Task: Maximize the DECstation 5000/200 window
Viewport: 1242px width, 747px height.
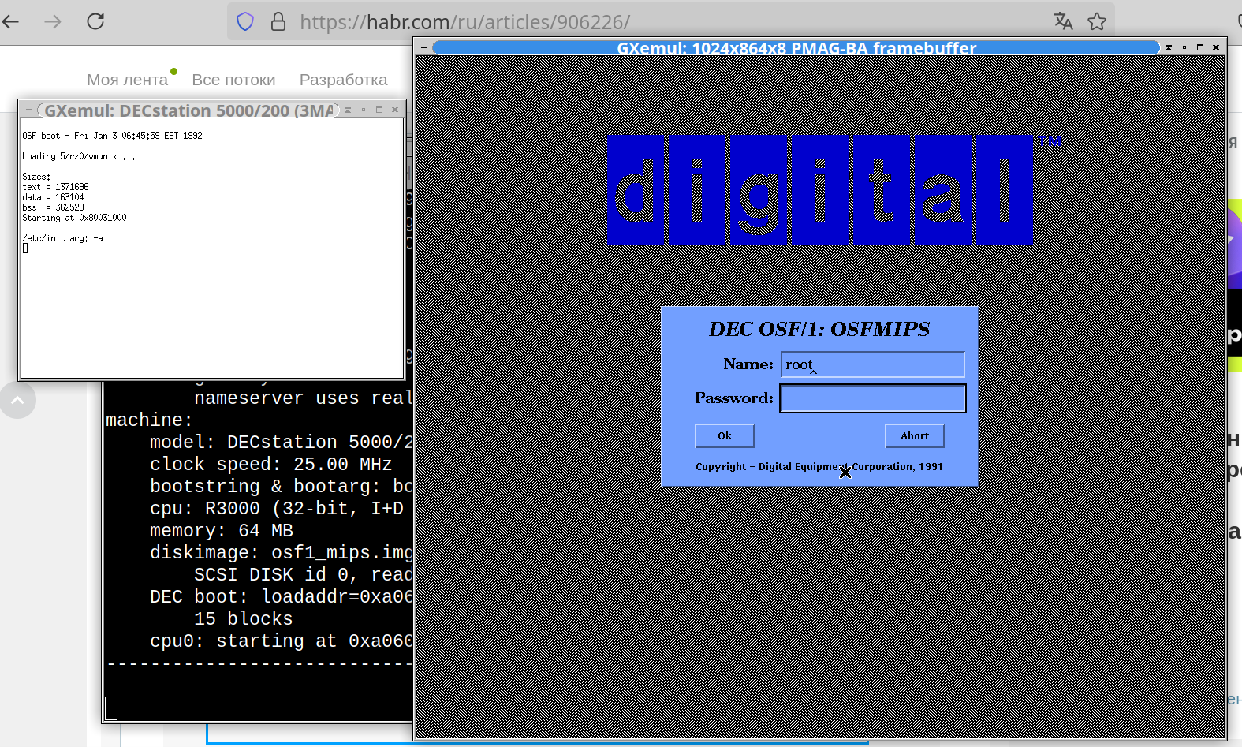Action: click(379, 110)
